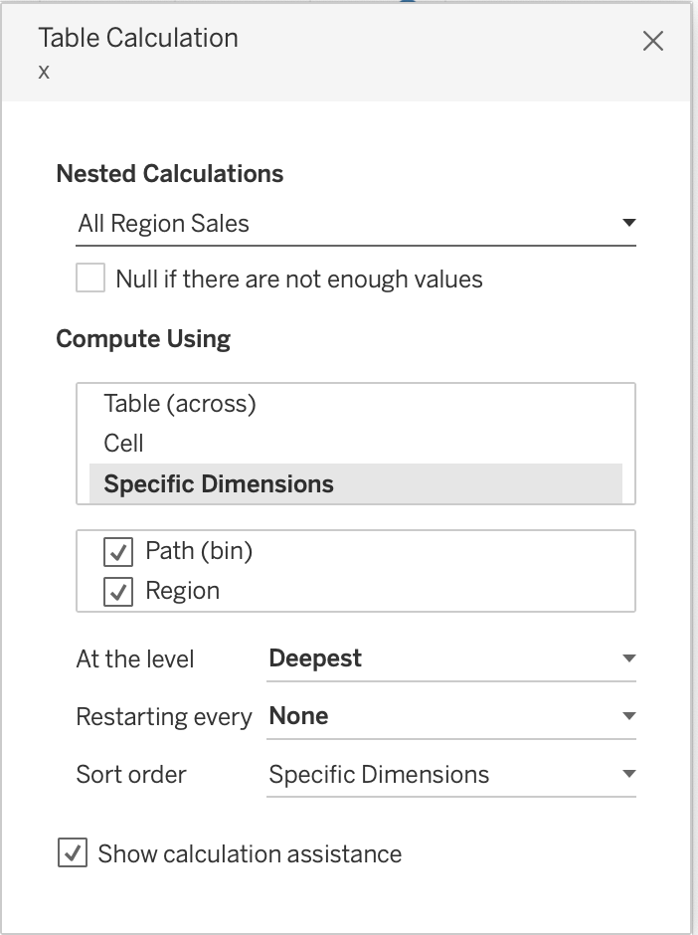The width and height of the screenshot is (698, 935).
Task: Choose Specific Dimensions in Compute Using list
Action: click(219, 484)
